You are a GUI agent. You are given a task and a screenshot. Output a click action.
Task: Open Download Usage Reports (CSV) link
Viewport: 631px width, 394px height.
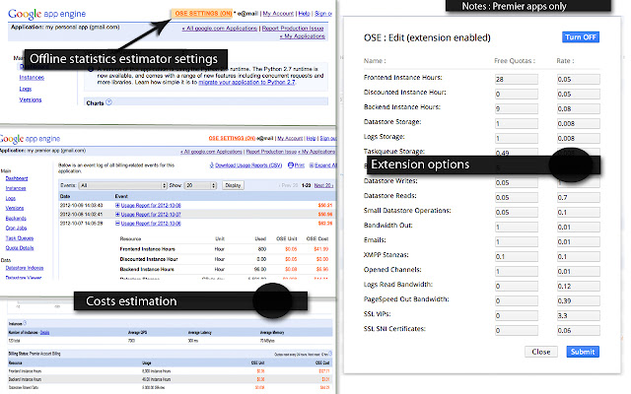(248, 165)
